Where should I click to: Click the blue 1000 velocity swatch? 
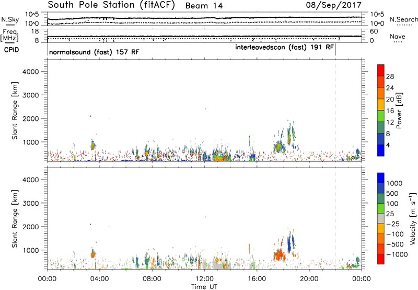(381, 178)
